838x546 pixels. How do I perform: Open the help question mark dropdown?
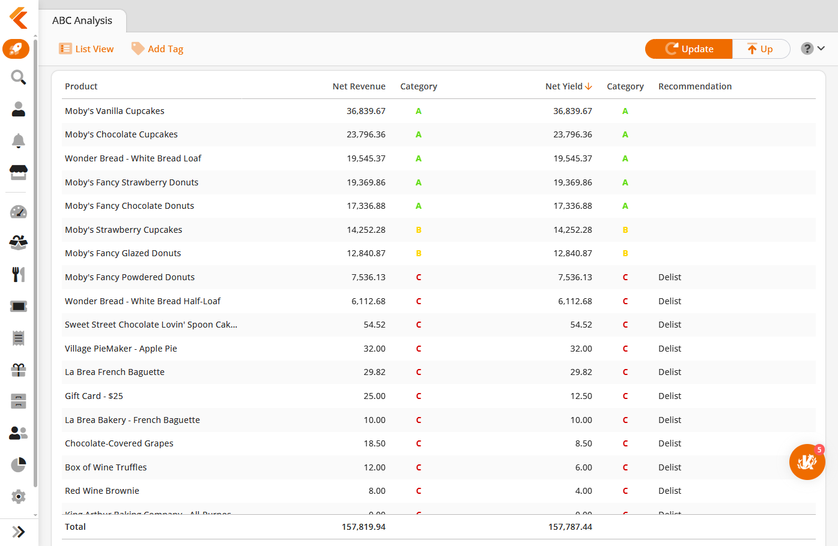[813, 49]
